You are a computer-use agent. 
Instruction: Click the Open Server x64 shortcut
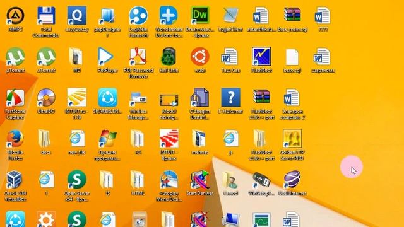[77, 180]
